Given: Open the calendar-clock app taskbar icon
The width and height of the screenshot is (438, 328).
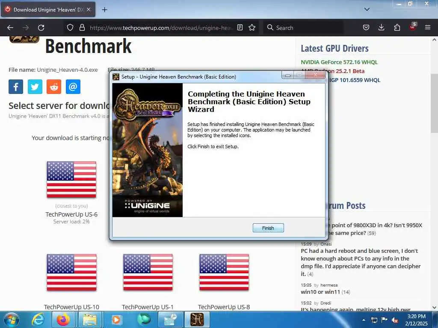Looking at the screenshot, I should coord(170,319).
